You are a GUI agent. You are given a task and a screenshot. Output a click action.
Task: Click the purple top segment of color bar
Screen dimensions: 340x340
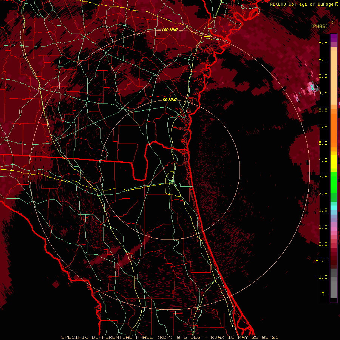334,38
